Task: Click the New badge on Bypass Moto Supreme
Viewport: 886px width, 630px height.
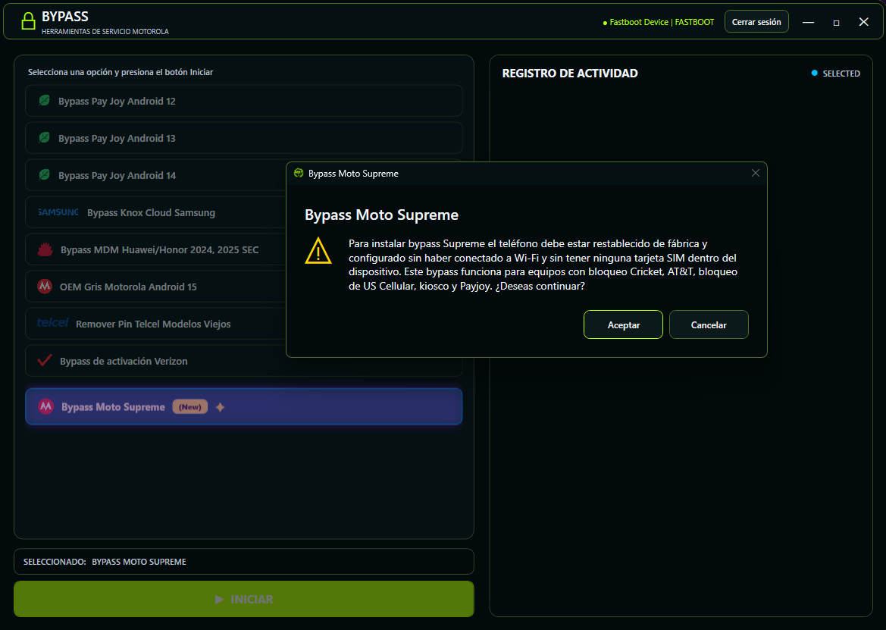Action: (x=189, y=407)
